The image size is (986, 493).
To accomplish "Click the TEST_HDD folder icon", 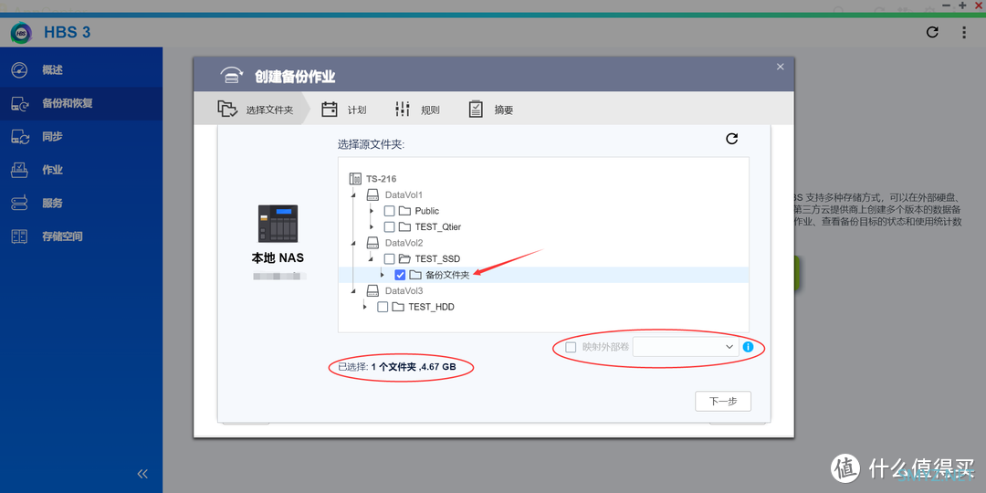I will (397, 307).
